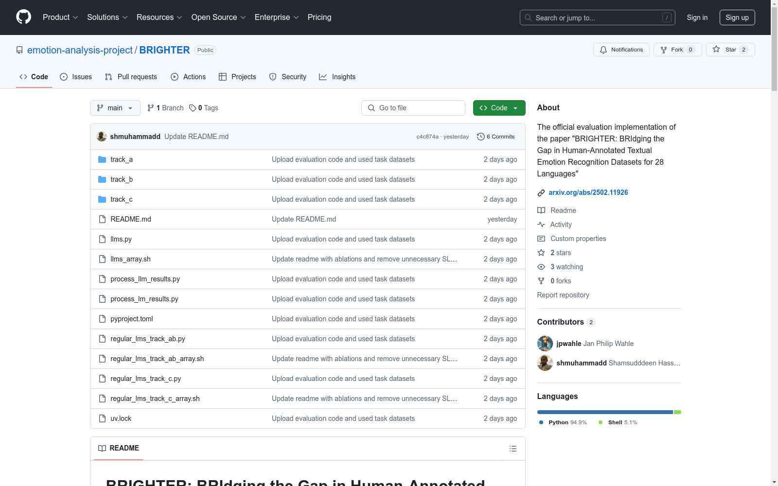Click the llms.py file icon
Image resolution: width=778 pixels, height=486 pixels.
102,239
